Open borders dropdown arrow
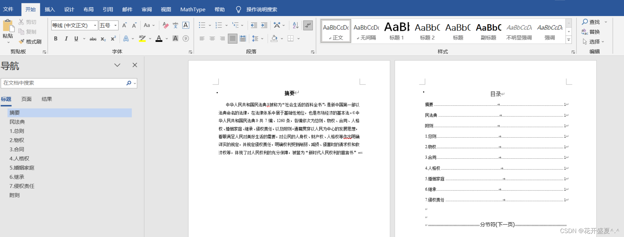The height and width of the screenshot is (237, 624). (299, 39)
